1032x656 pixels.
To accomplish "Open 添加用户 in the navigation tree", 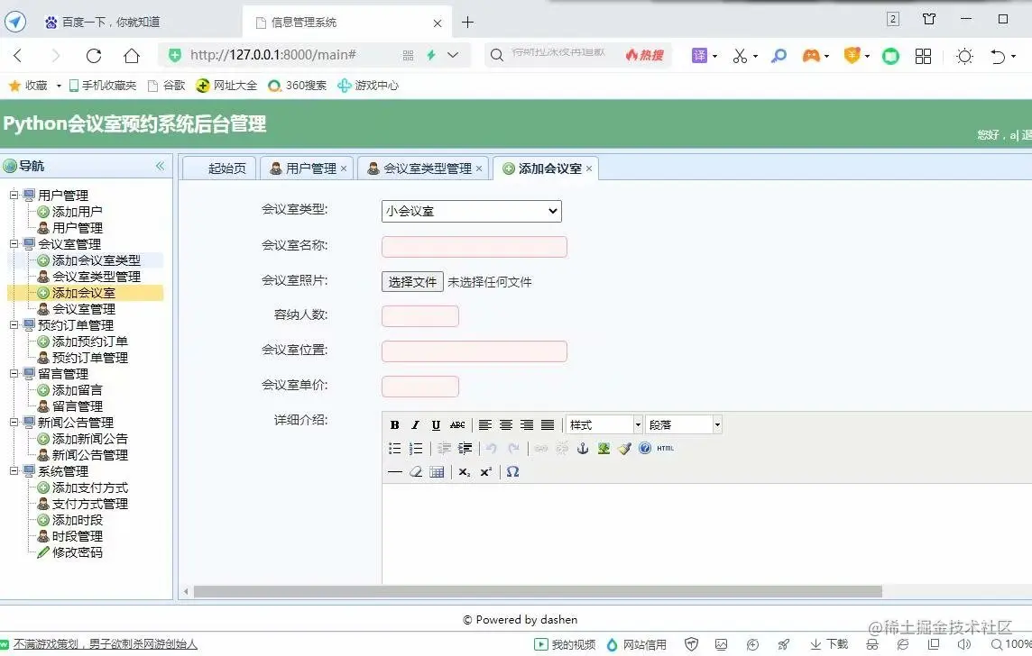I will (x=77, y=212).
